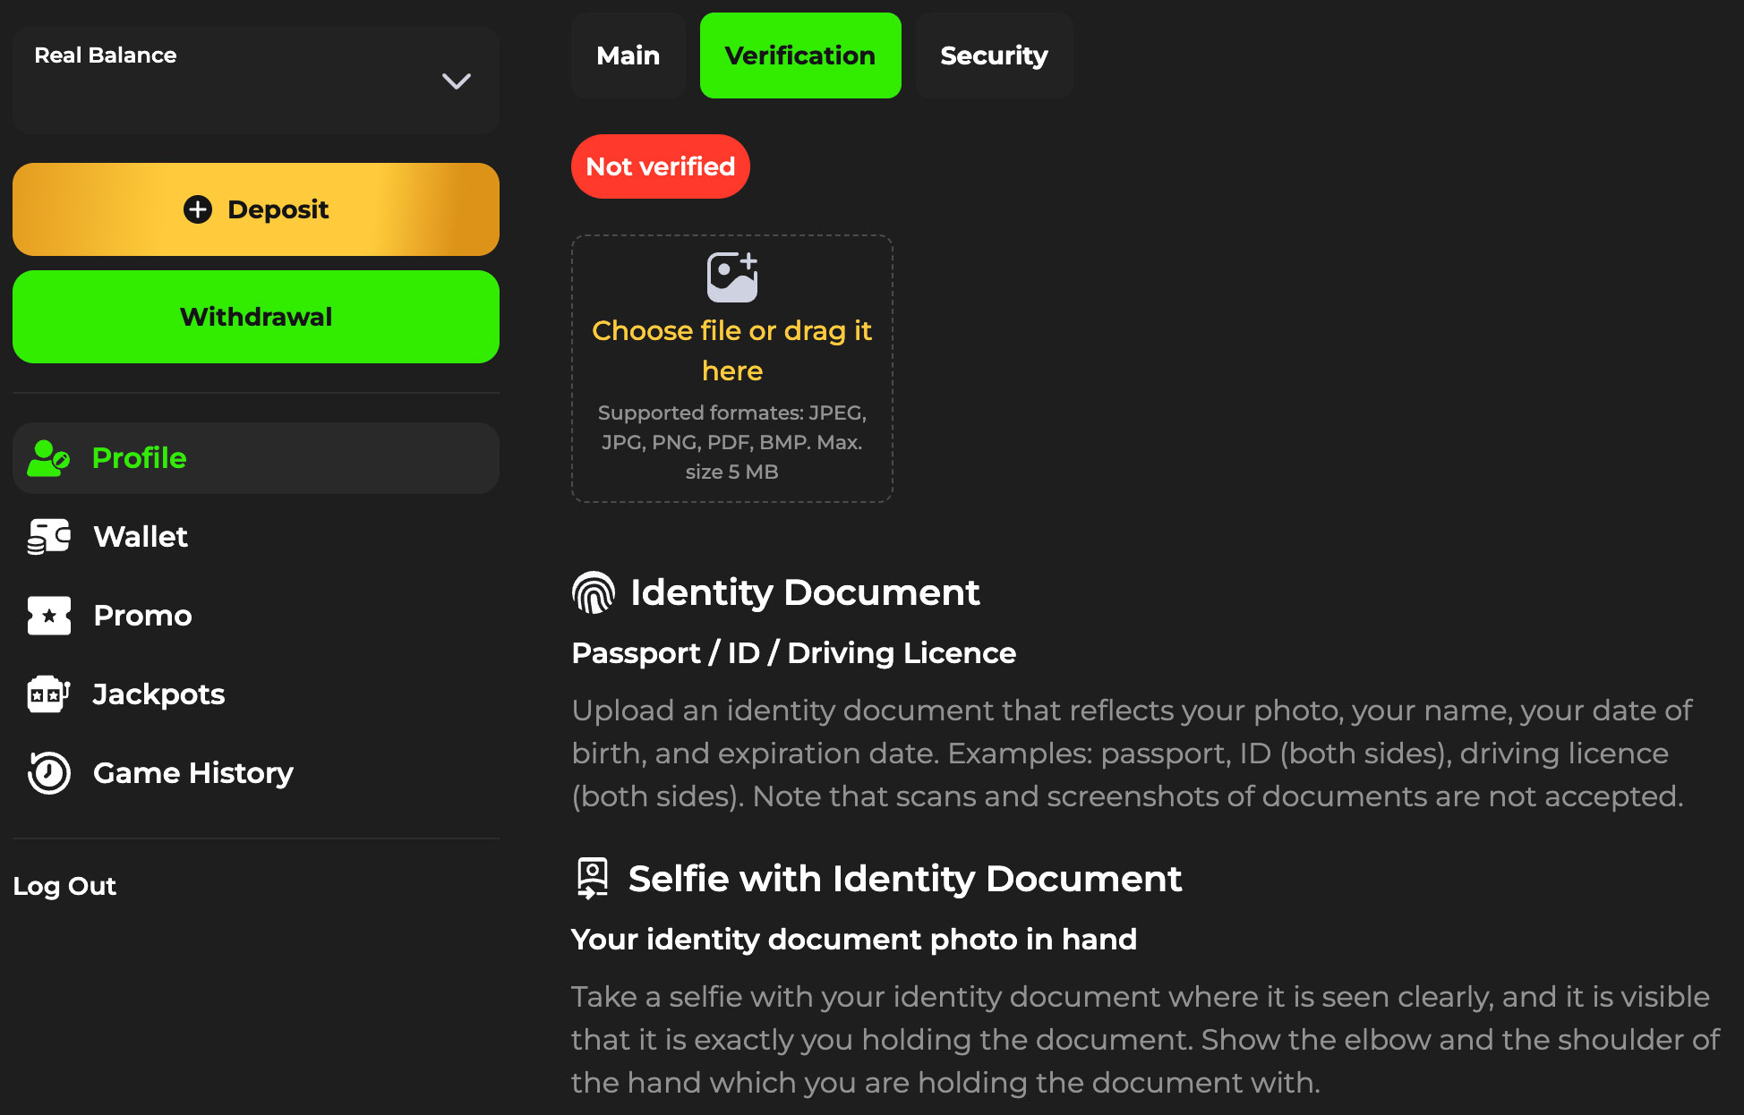Click the Deposit button

point(256,209)
